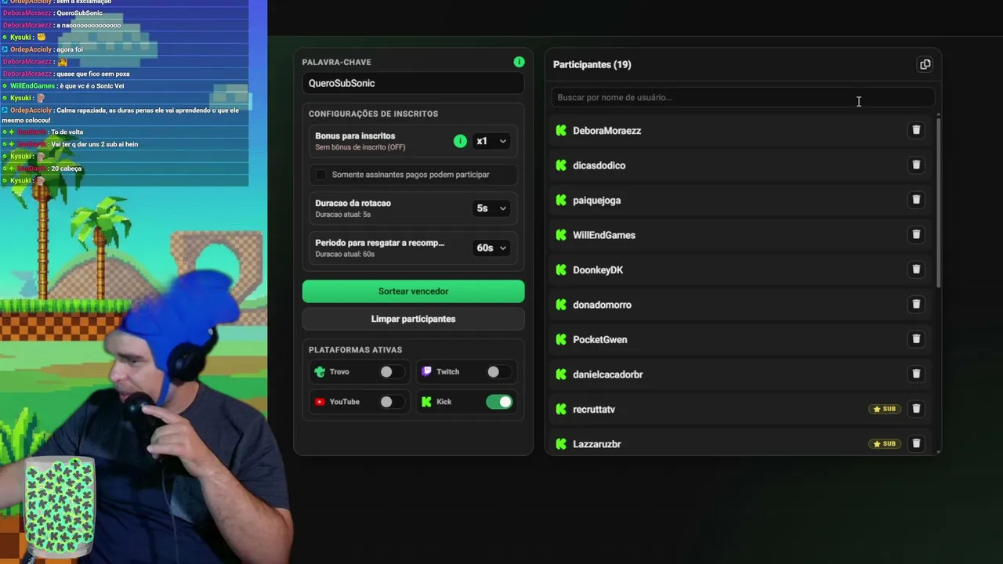Click the Bonus para inscritos label
This screenshot has height=564, width=1003.
[355, 136]
